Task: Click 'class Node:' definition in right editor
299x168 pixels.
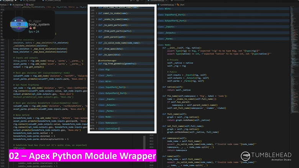Action: click(x=164, y=45)
